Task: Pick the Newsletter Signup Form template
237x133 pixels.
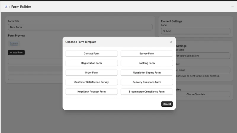Action: click(x=147, y=72)
